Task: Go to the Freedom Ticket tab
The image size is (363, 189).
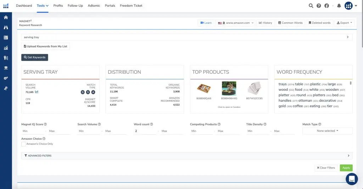Action: [131, 6]
